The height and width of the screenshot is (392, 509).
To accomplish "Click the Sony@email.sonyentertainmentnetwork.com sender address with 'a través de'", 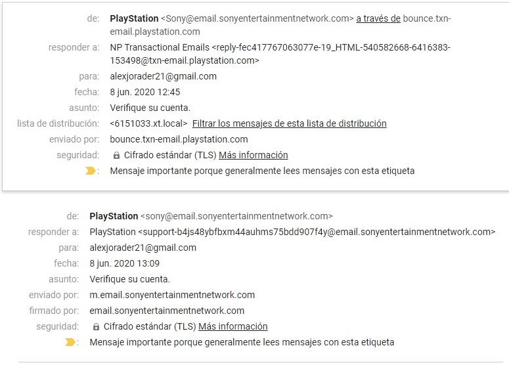I will pos(257,18).
